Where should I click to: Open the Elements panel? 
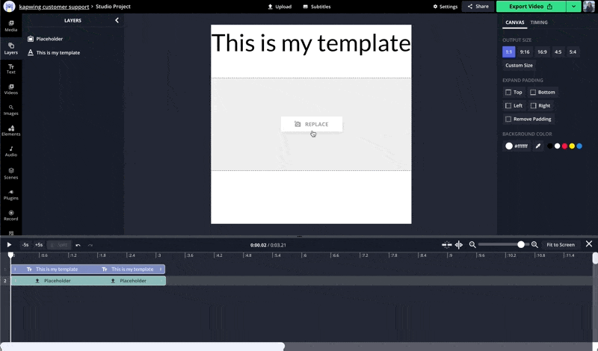(10, 131)
